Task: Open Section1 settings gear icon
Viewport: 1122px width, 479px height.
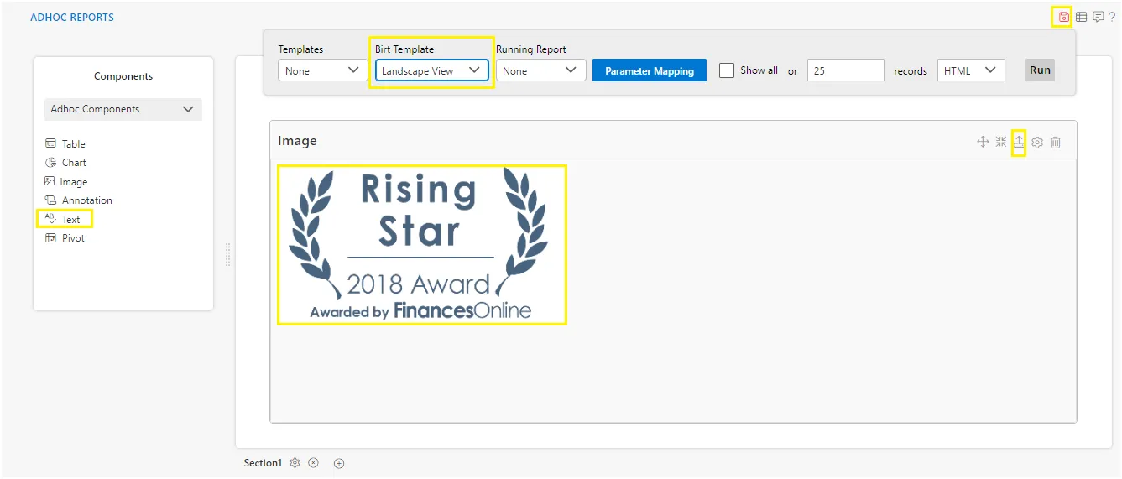Action: pyautogui.click(x=295, y=463)
